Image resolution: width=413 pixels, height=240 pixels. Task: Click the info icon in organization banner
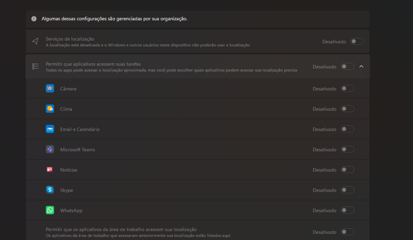coord(34,19)
